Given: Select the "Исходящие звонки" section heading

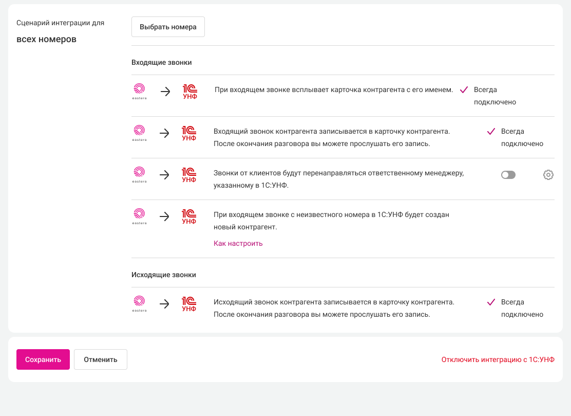Looking at the screenshot, I should (163, 275).
